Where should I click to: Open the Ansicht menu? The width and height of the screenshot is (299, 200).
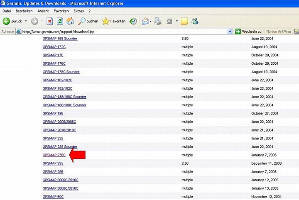[x=43, y=11]
